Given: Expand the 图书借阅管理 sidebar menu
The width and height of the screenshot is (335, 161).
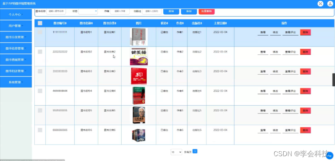Looking at the screenshot, I should (16, 60).
